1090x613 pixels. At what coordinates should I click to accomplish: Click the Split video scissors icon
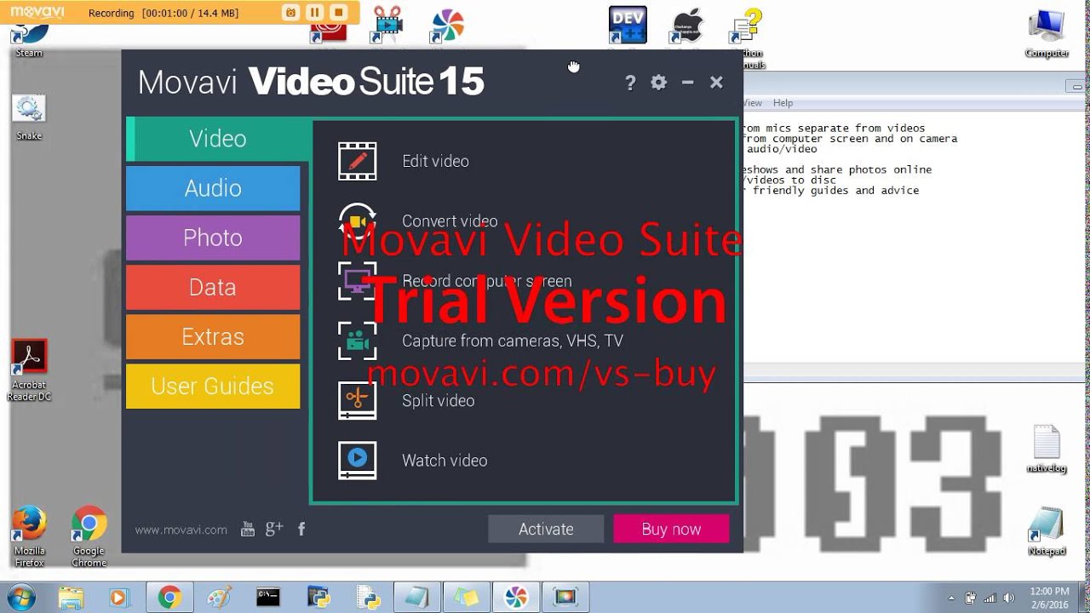(x=357, y=400)
